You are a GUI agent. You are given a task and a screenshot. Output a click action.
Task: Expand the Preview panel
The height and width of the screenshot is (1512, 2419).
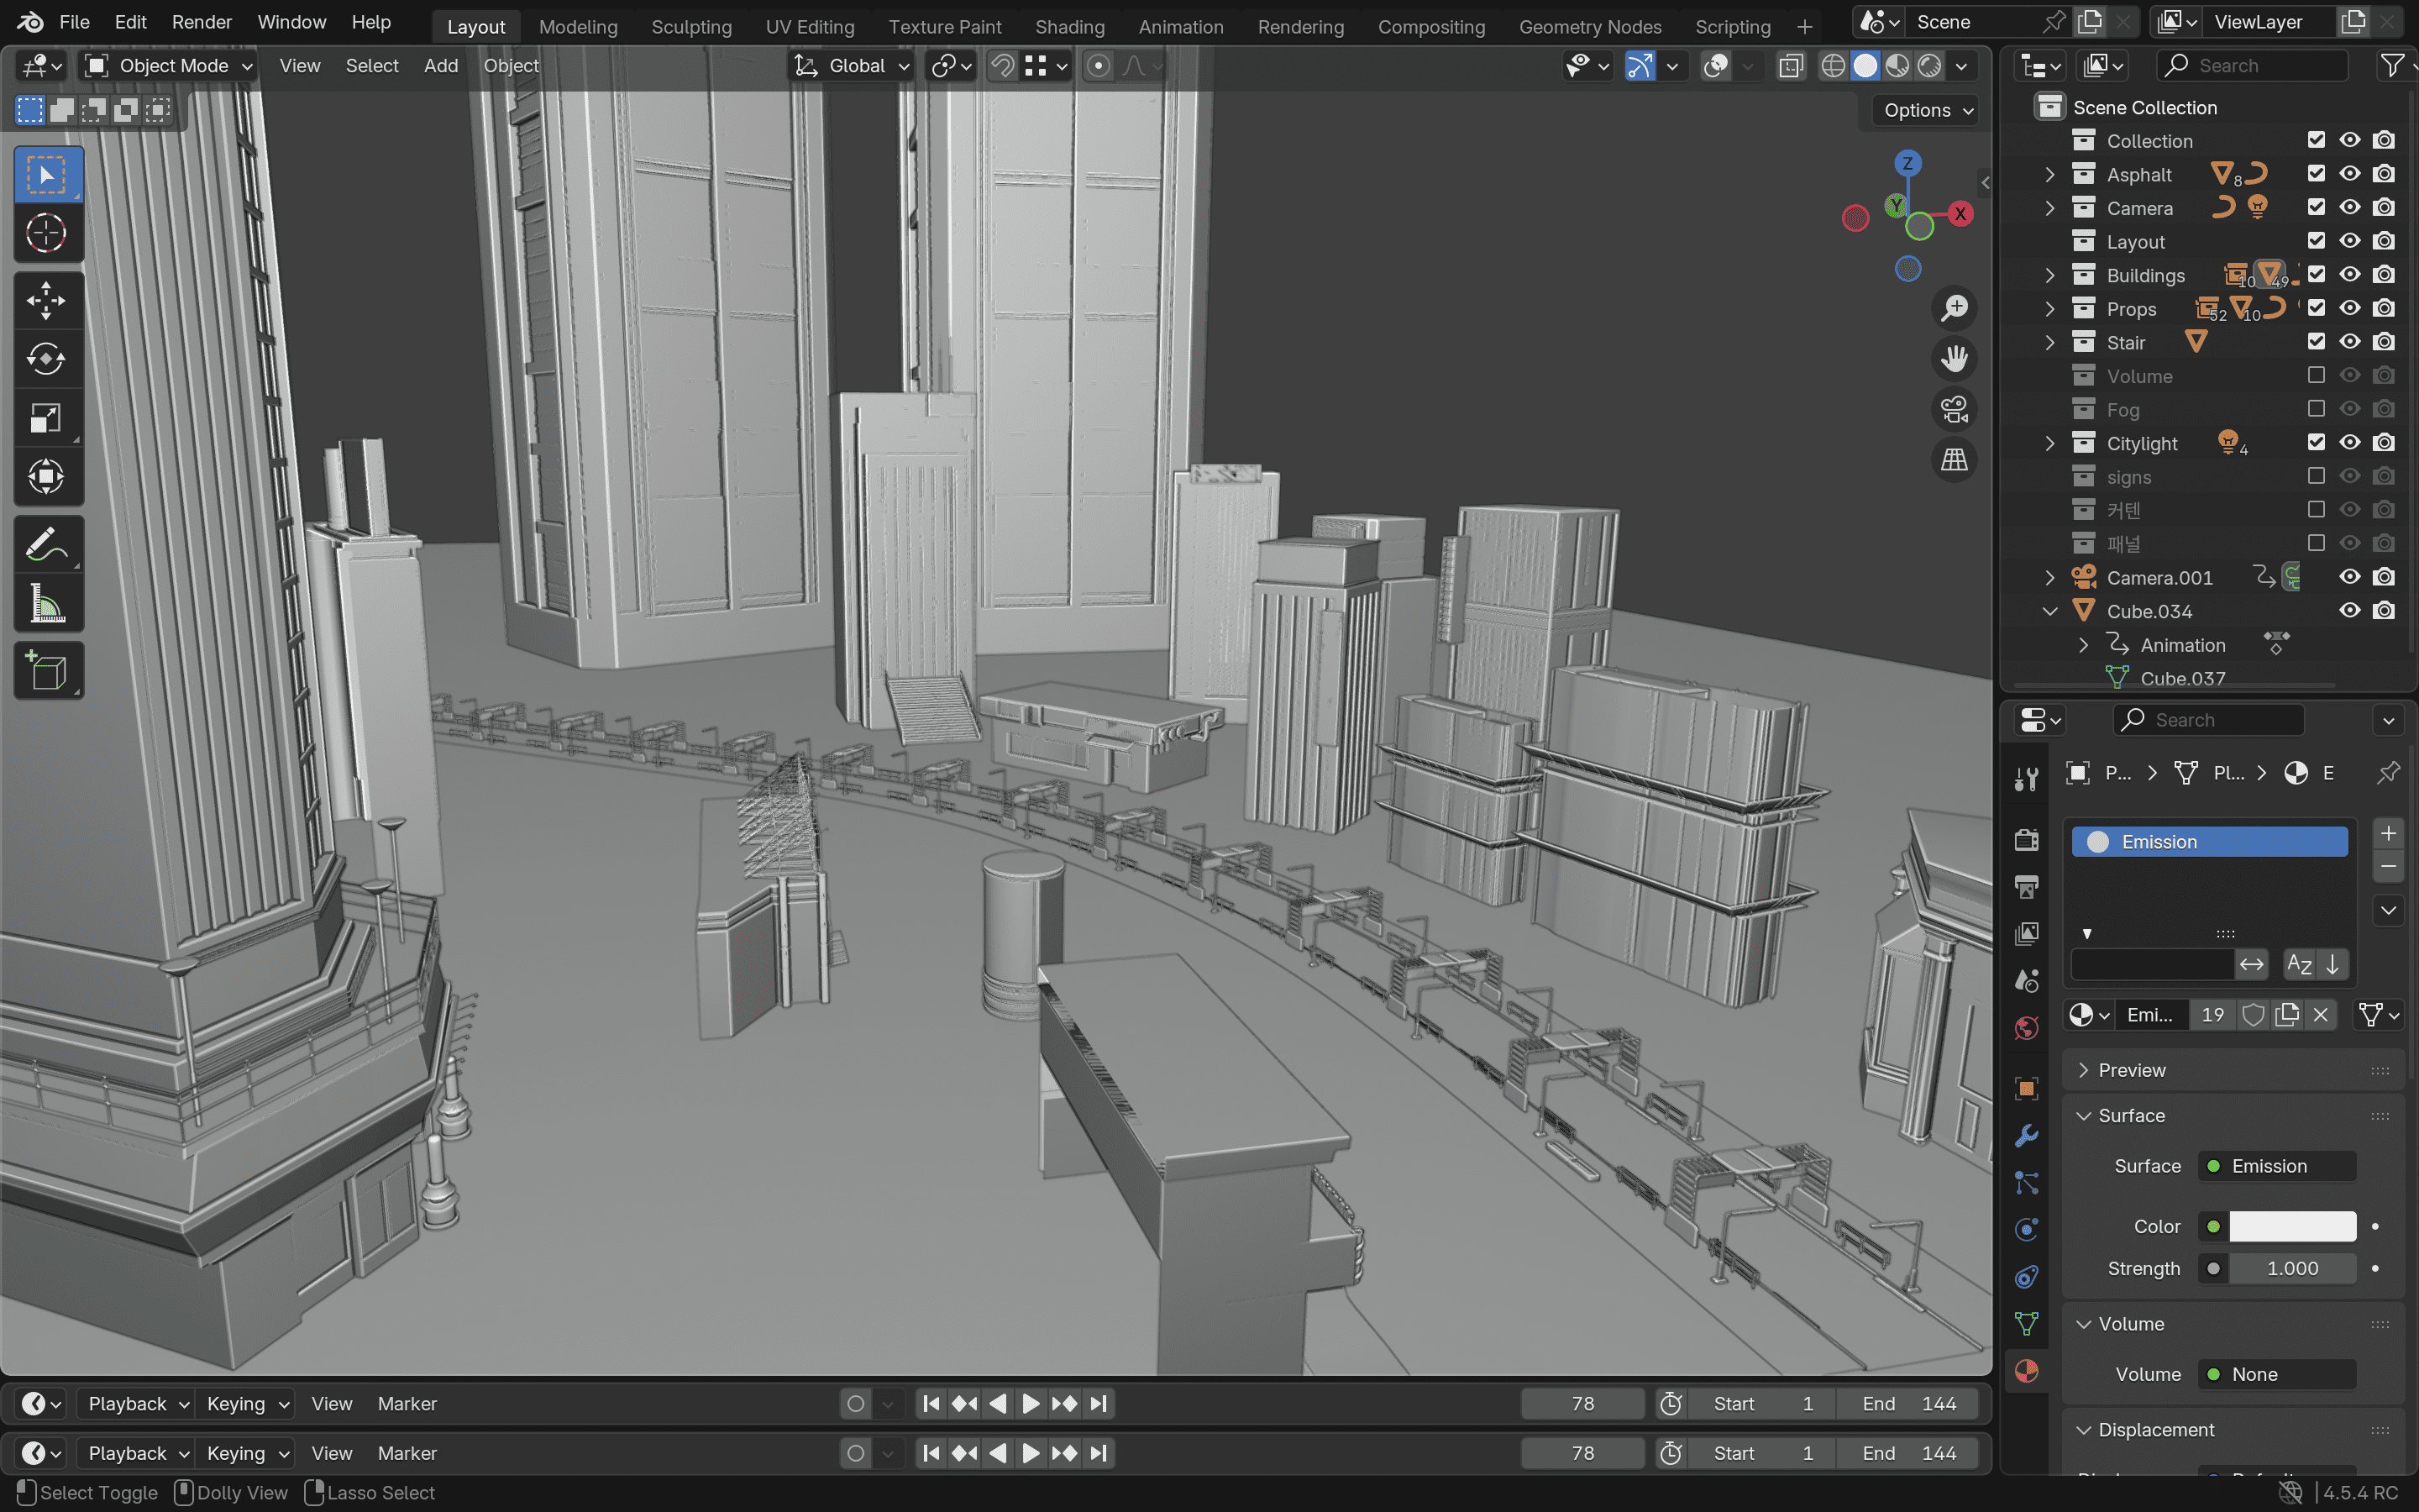pos(2131,1070)
